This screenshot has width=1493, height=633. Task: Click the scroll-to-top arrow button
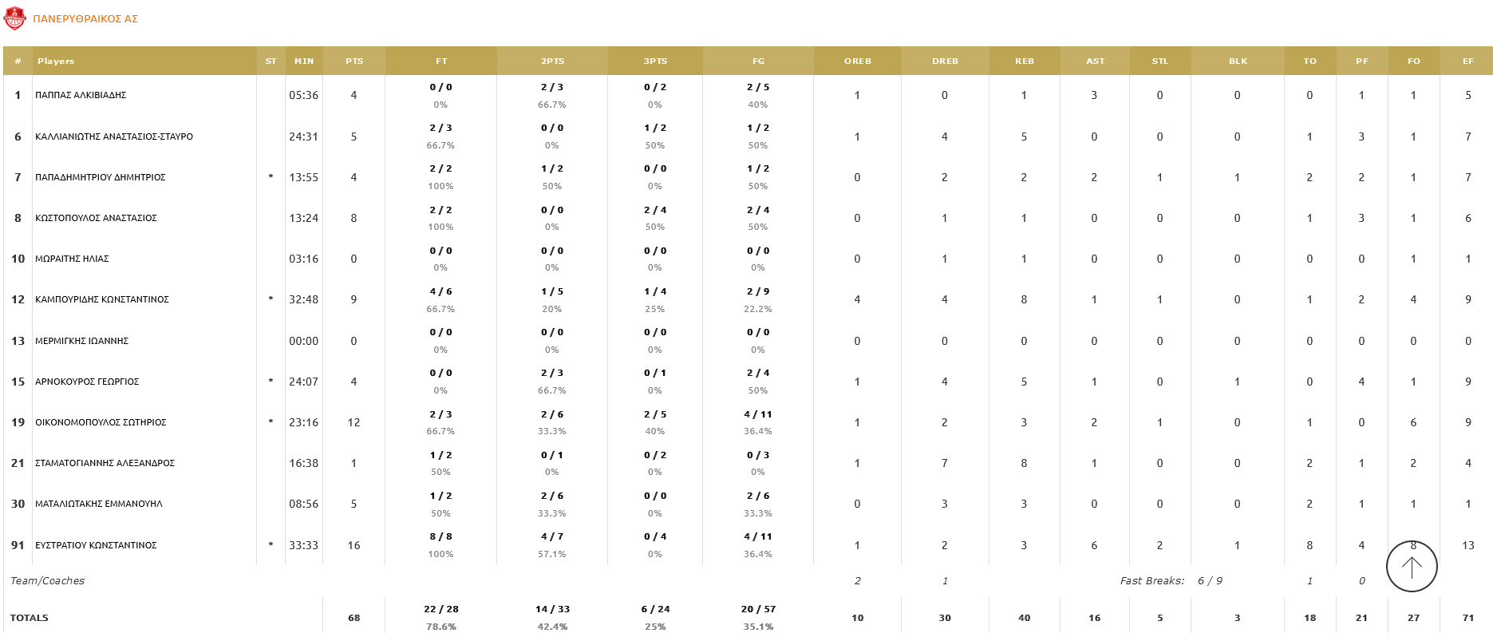[1412, 566]
